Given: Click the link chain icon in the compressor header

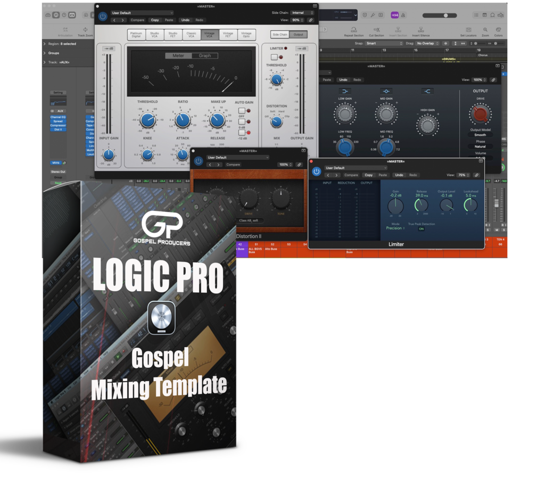Looking at the screenshot, I should (311, 20).
